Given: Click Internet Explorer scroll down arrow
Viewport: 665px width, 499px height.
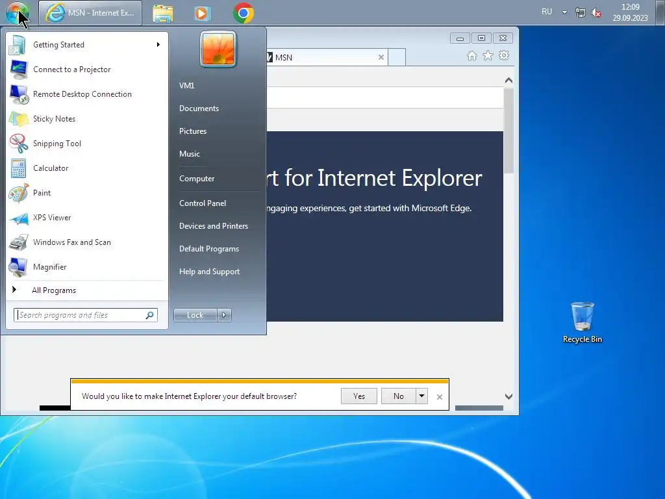Looking at the screenshot, I should pyautogui.click(x=509, y=397).
